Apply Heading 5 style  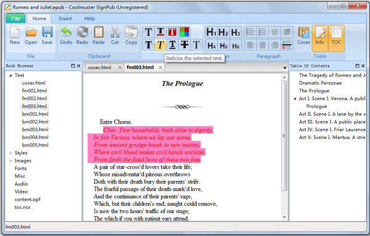[223, 45]
